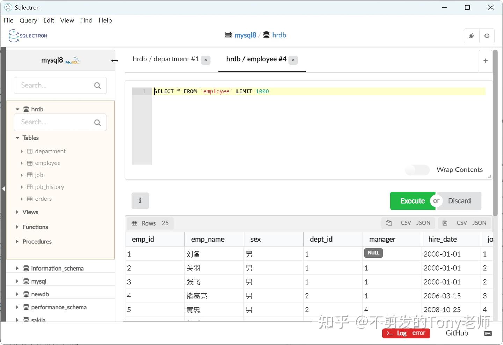Click the Execute button

click(x=413, y=201)
